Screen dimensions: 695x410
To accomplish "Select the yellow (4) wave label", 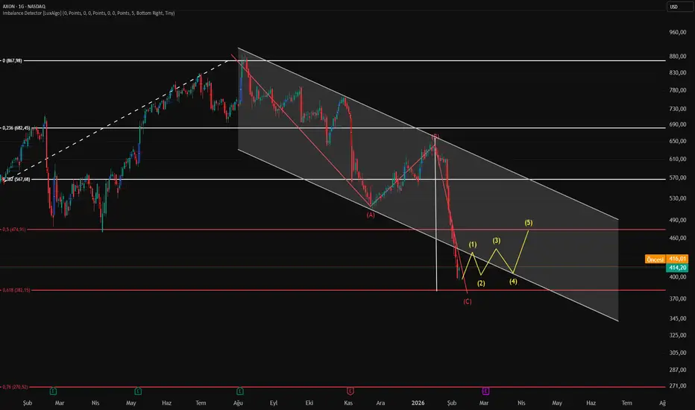I will point(513,282).
